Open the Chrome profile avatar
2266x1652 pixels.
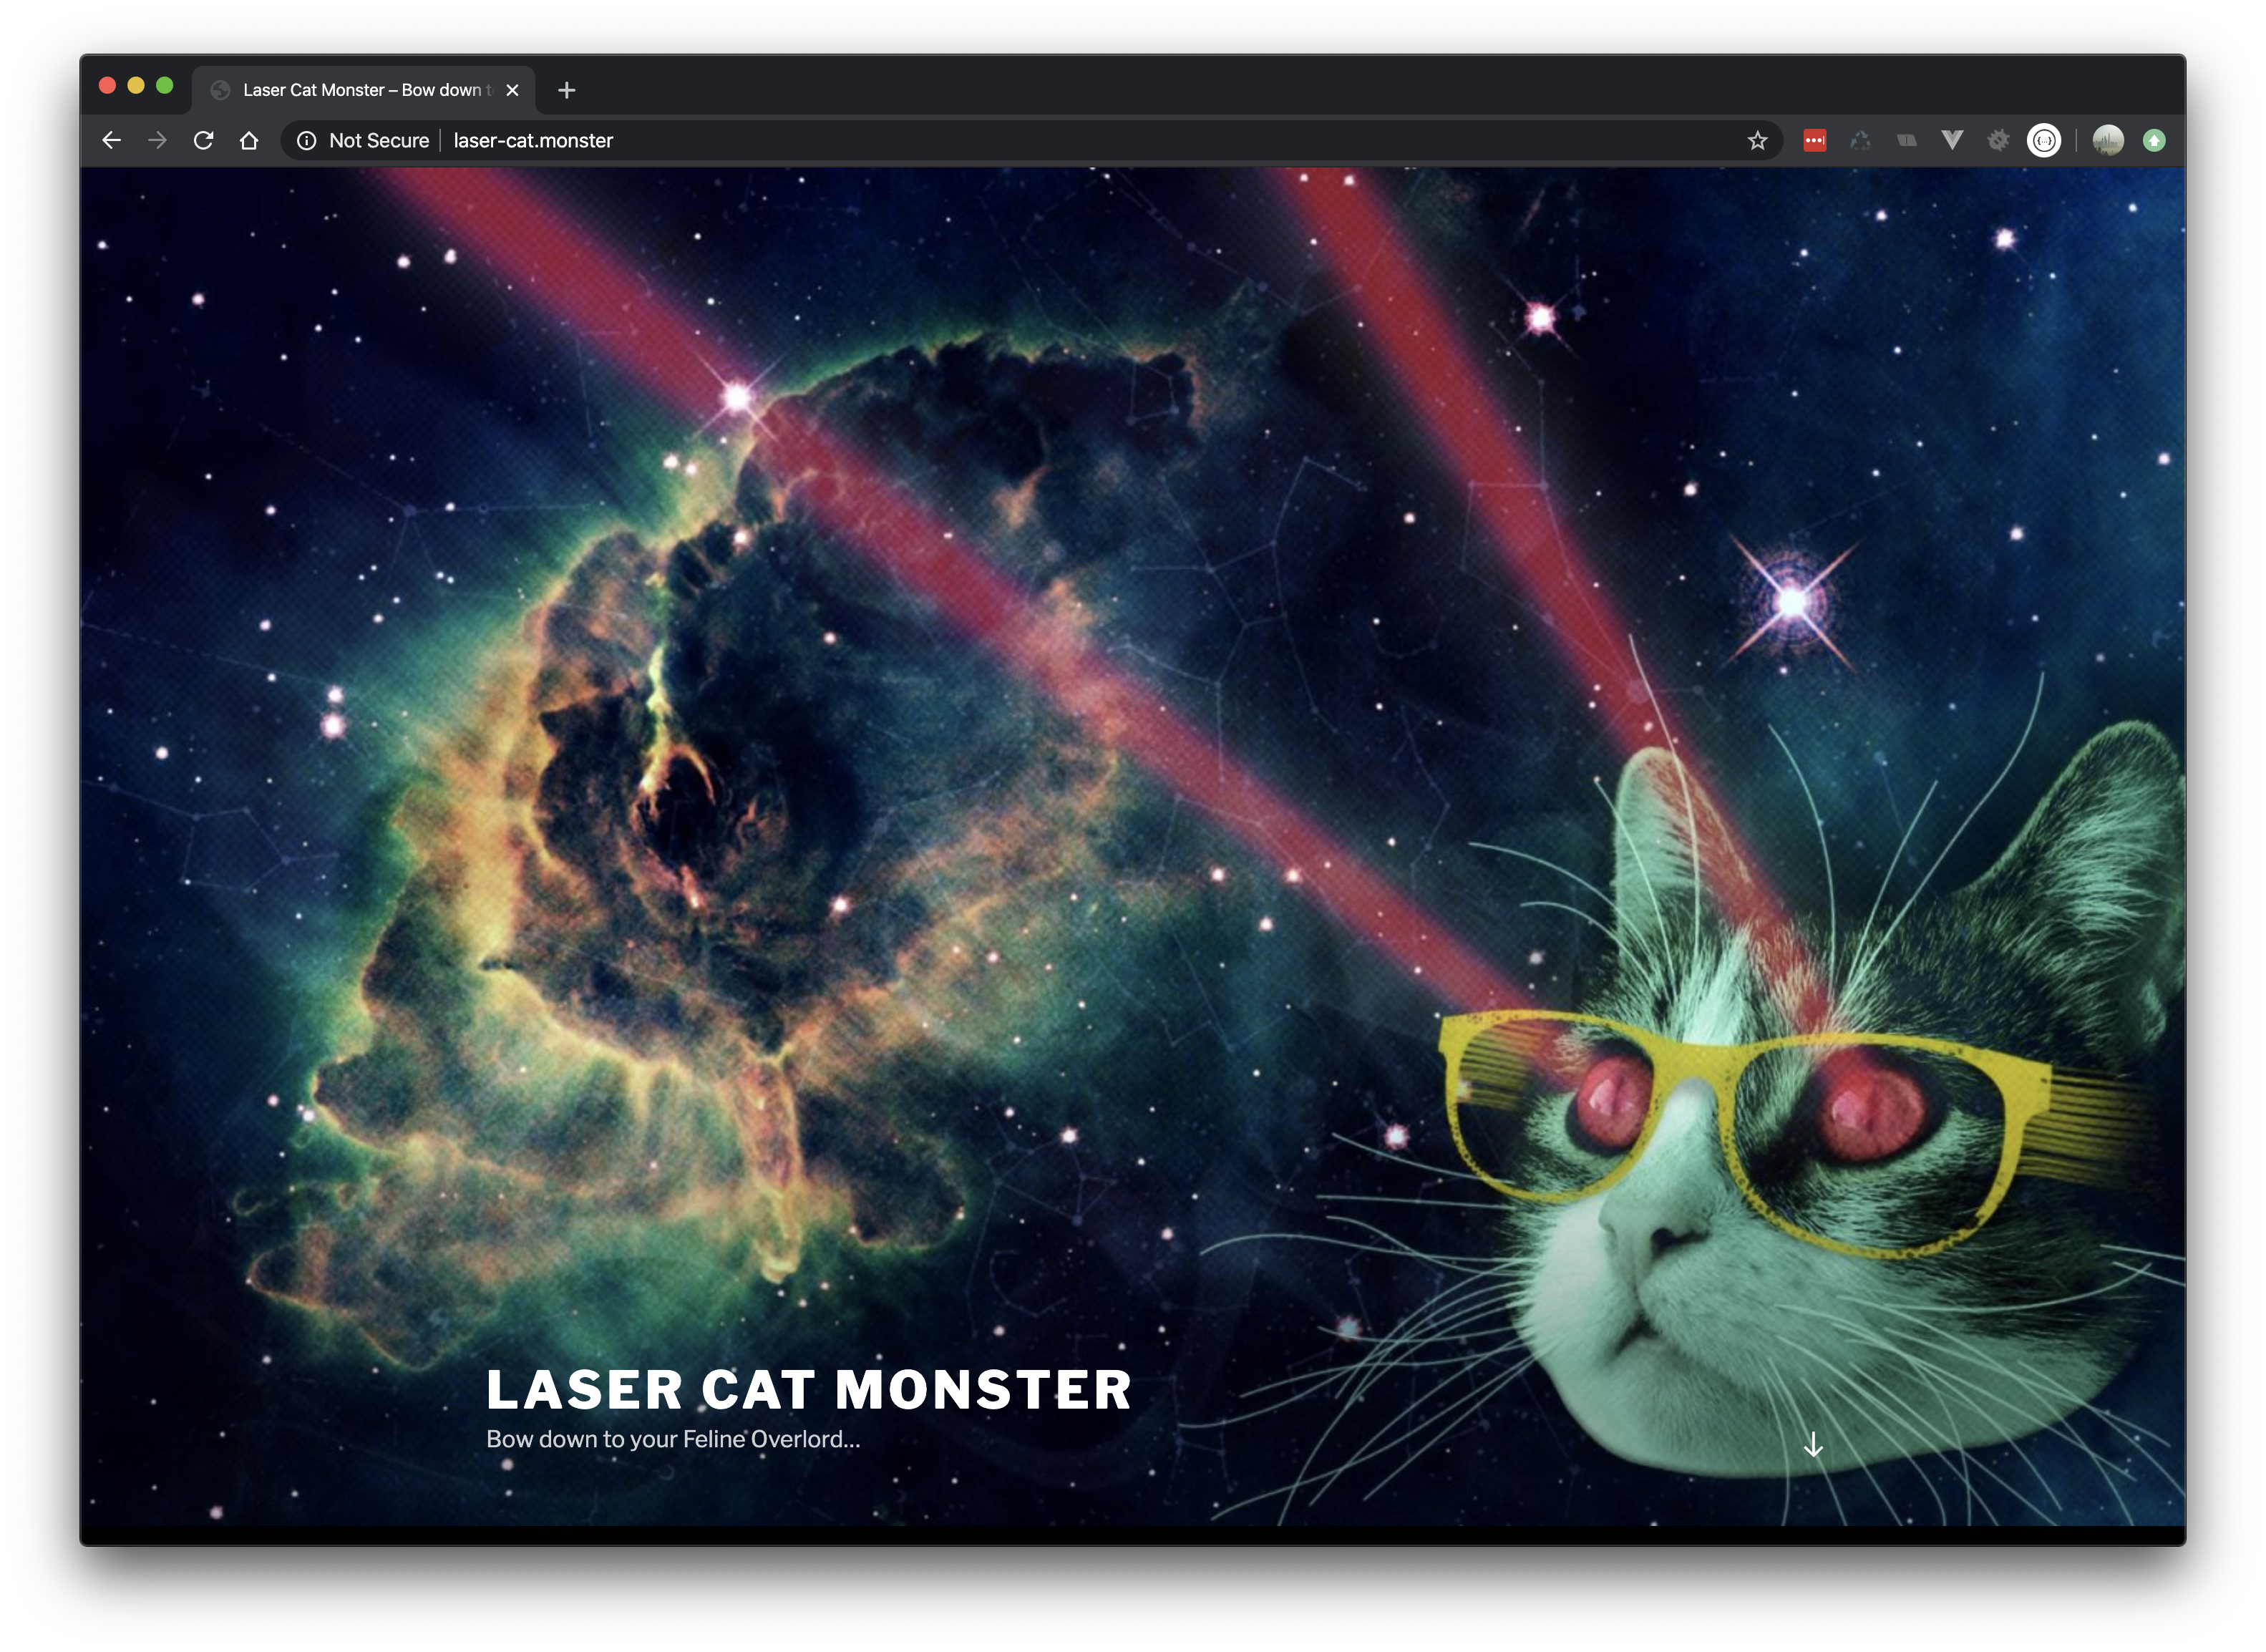pos(2108,141)
